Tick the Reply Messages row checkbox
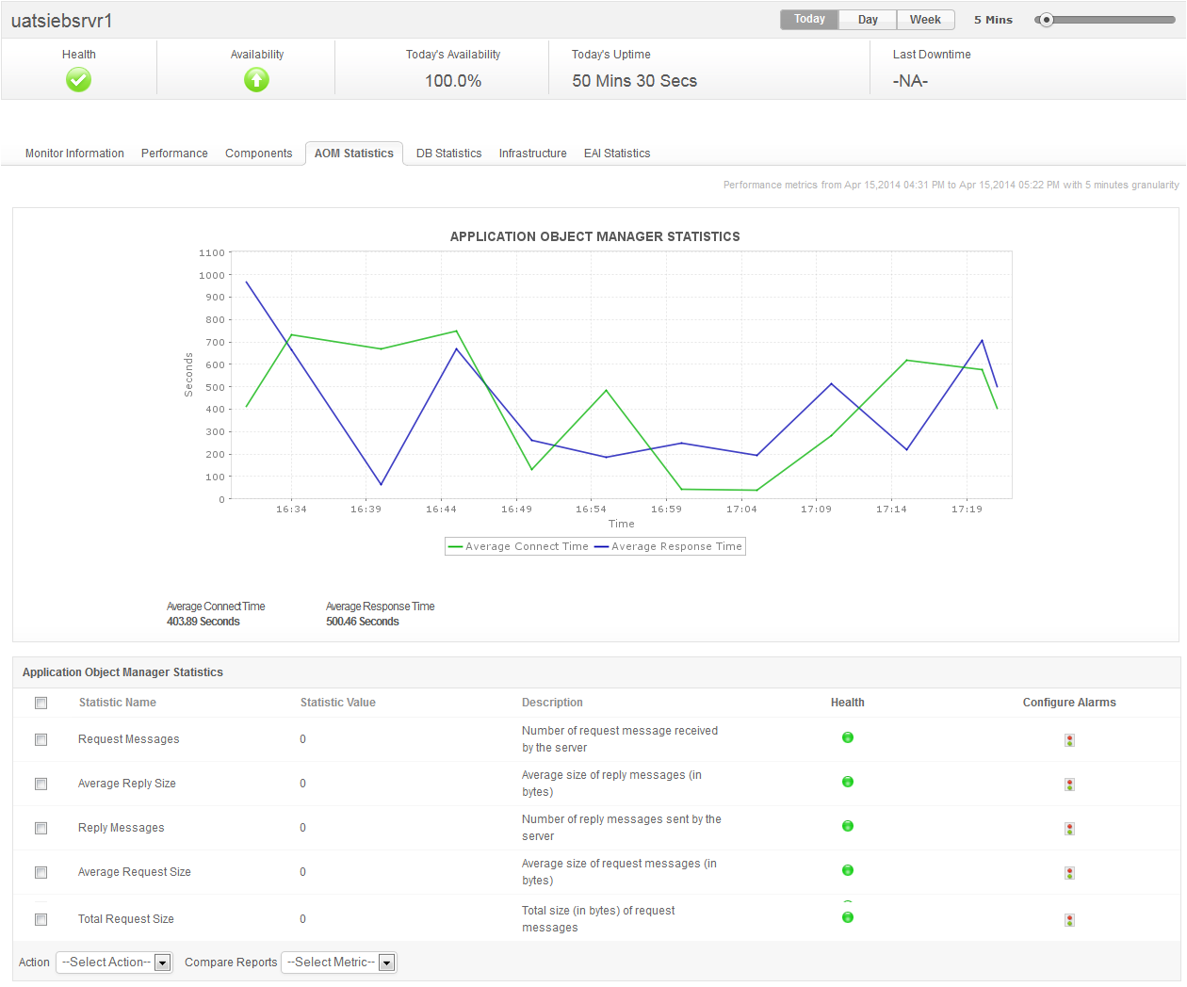Image resolution: width=1187 pixels, height=987 pixels. tap(41, 828)
